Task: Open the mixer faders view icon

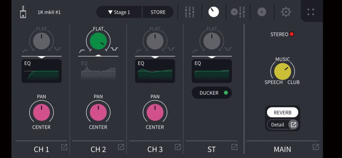Action: click(189, 12)
